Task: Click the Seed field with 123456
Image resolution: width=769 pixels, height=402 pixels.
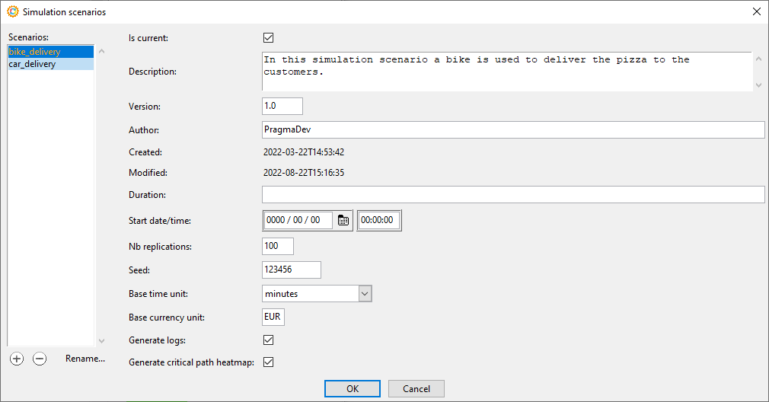Action: (291, 270)
